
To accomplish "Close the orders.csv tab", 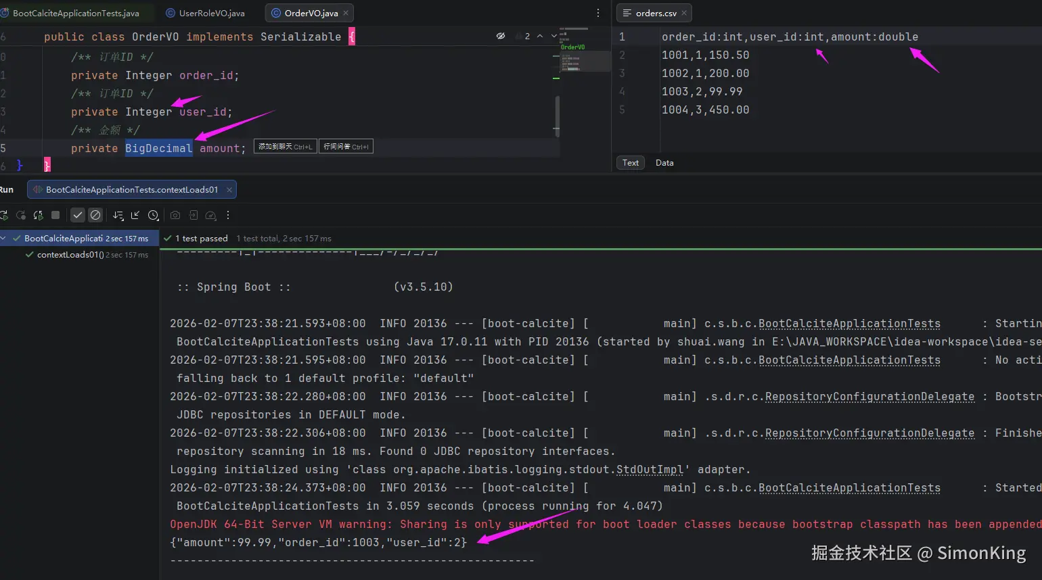I will coord(684,13).
